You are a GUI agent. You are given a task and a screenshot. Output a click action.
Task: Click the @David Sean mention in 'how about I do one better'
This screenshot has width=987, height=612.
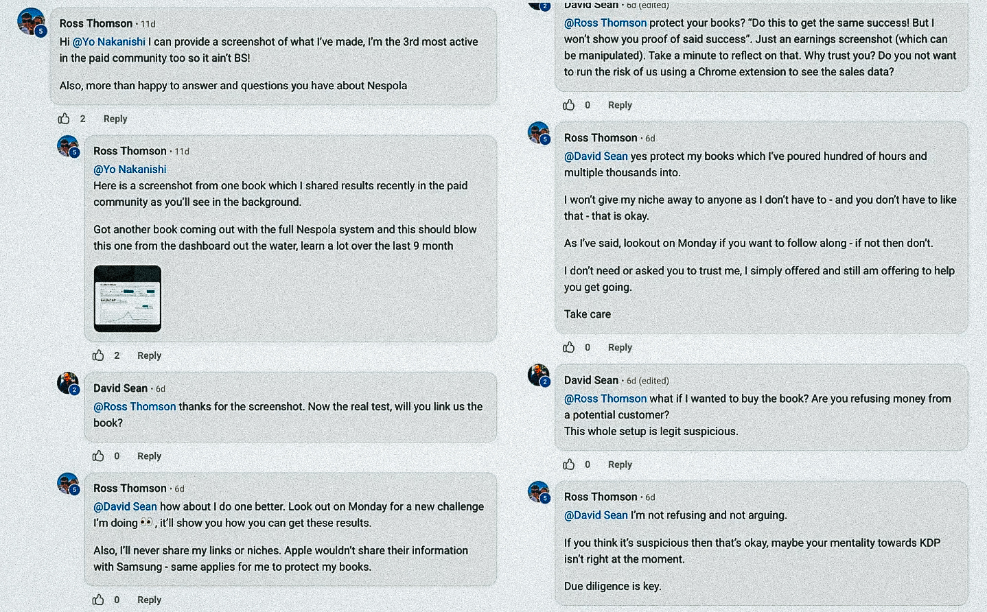pyautogui.click(x=125, y=507)
